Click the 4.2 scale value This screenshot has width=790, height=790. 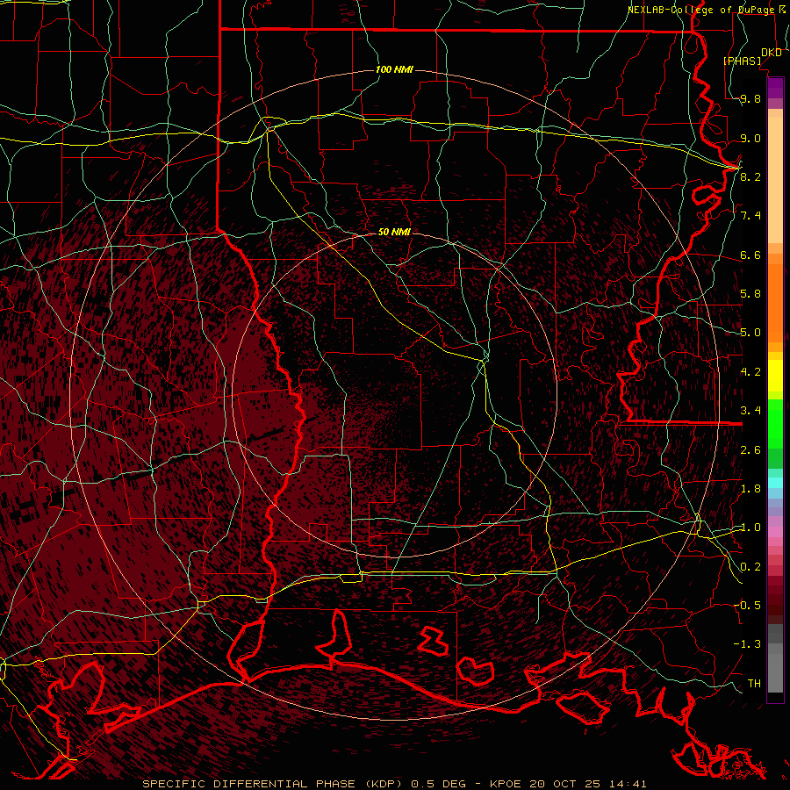pos(750,372)
